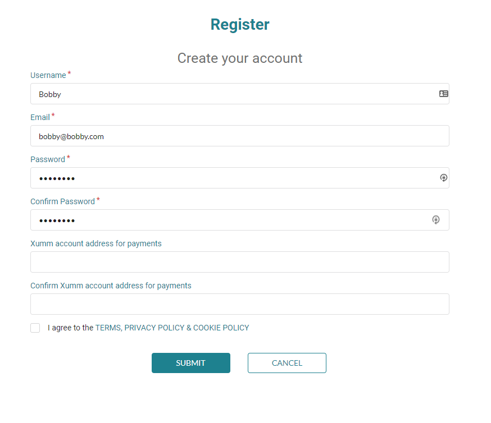Image resolution: width=491 pixels, height=423 pixels.
Task: Select the Password input field
Action: coord(239,178)
